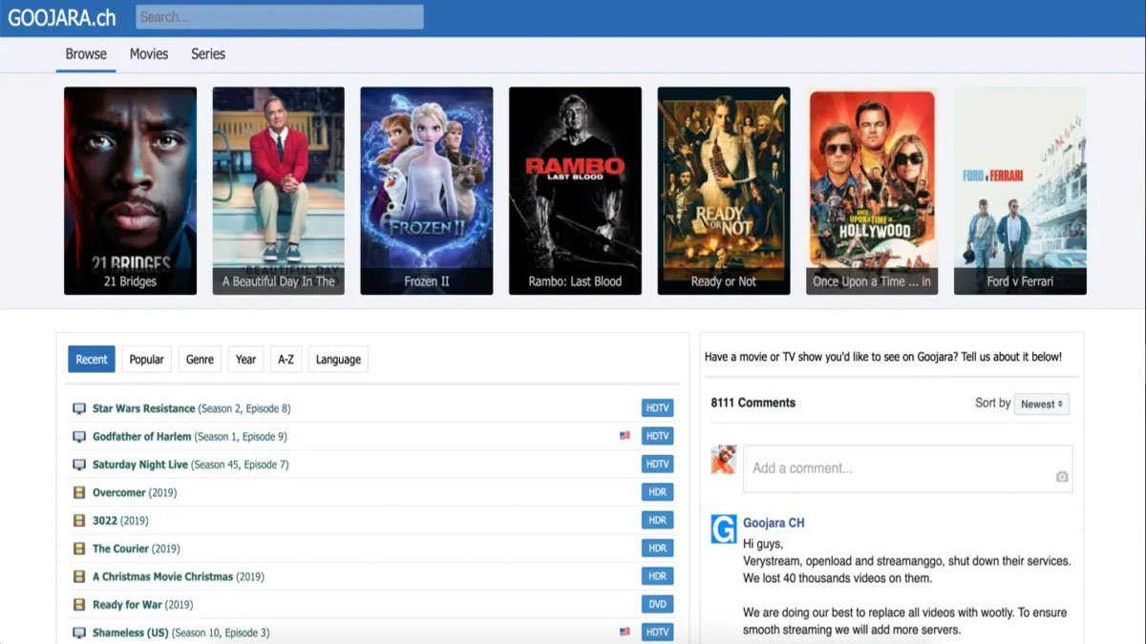1146x644 pixels.
Task: Click the HDTV badge on Star Wars Resistance row
Action: pos(657,408)
